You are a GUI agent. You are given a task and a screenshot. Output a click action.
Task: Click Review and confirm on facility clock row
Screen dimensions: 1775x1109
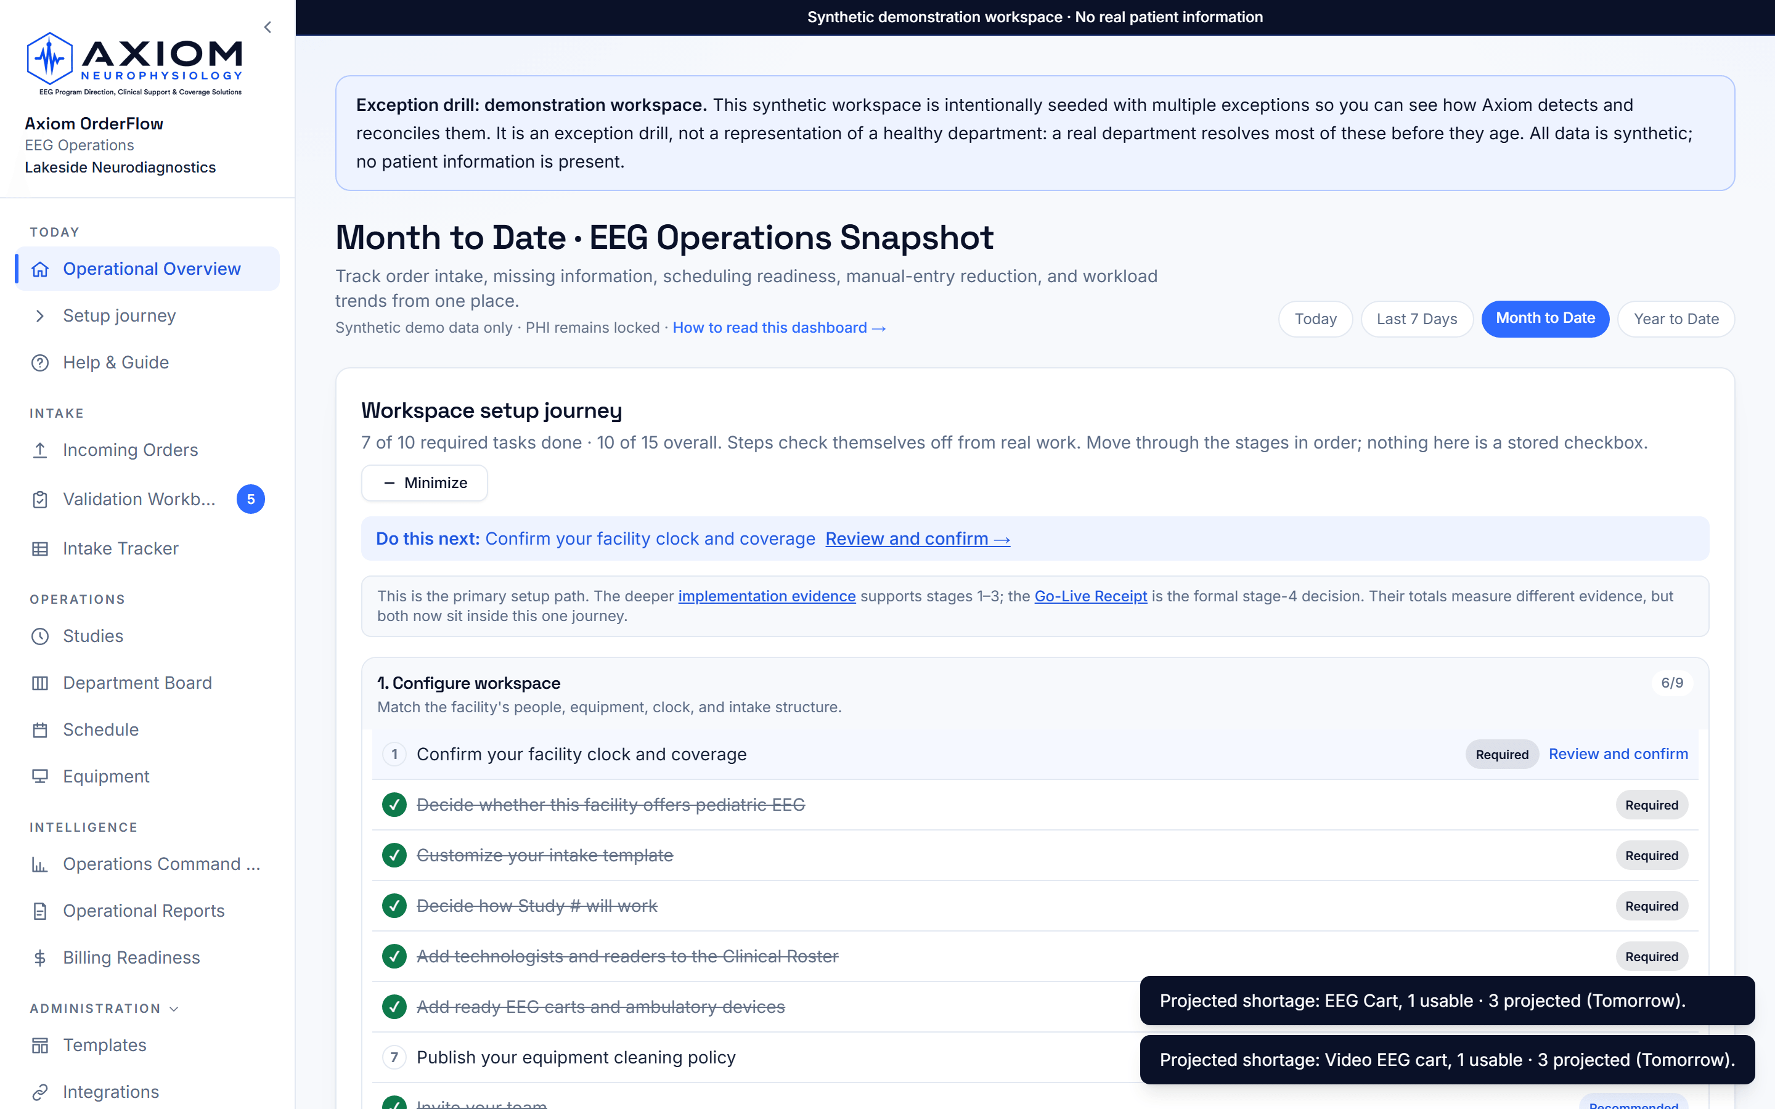1618,755
